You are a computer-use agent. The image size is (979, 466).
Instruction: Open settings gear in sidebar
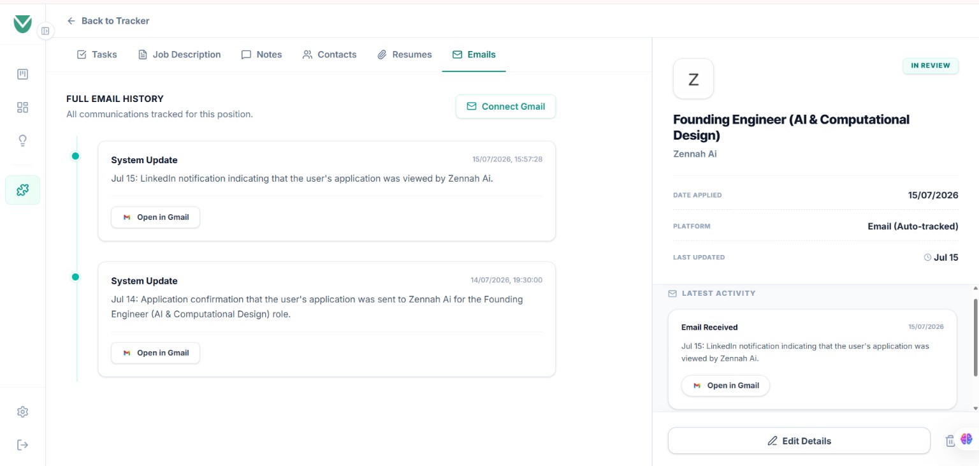click(22, 412)
